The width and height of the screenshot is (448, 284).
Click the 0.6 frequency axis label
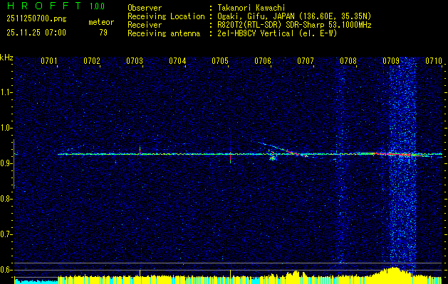tap(6, 270)
